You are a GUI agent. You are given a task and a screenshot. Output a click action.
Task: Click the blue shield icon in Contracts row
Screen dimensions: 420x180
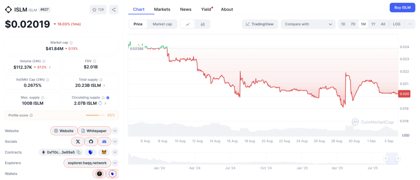pos(91,152)
